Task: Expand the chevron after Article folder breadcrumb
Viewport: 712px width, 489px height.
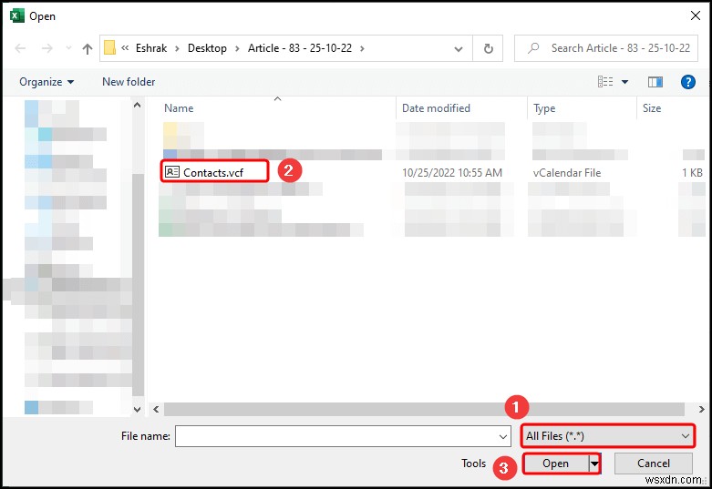Action: point(362,48)
